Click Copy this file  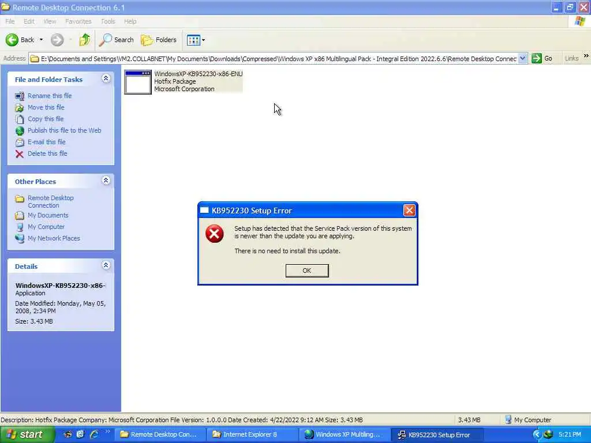46,119
